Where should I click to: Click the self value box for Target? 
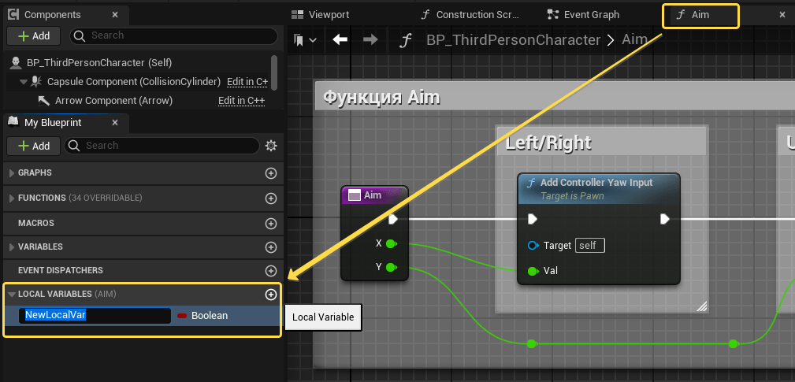589,246
